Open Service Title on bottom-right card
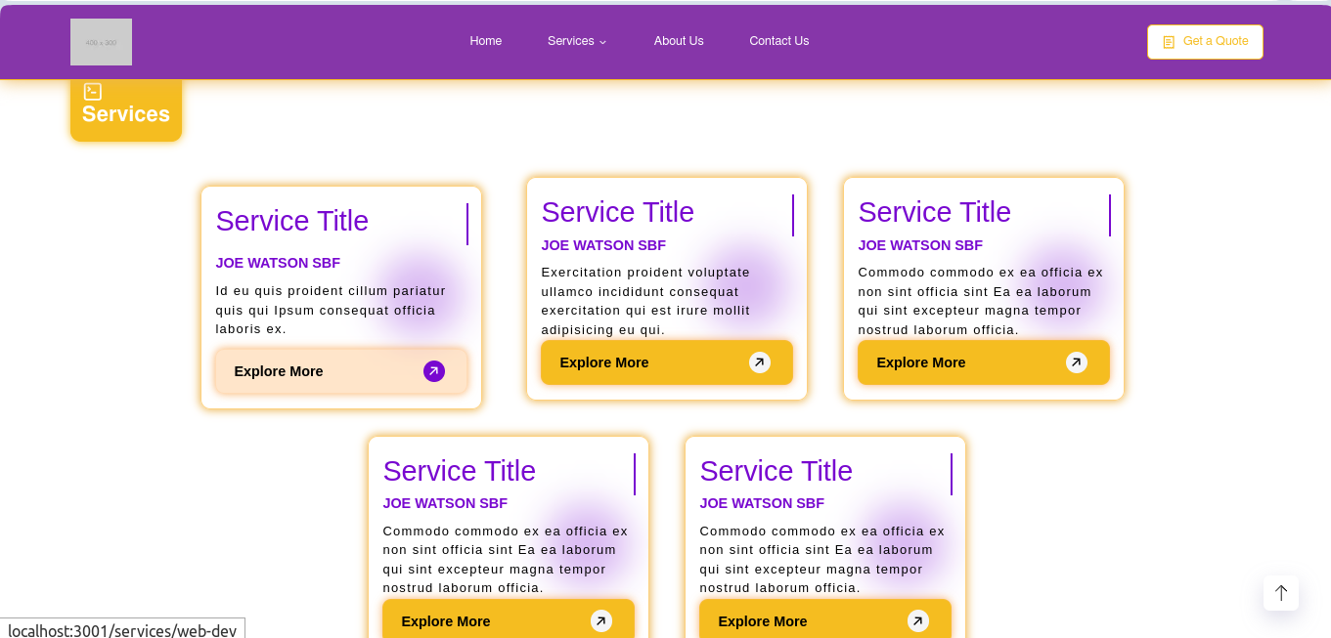Viewport: 1331px width, 638px height. (776, 471)
